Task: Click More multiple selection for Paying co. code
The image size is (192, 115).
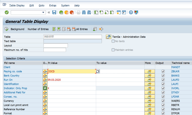Action: point(150,72)
